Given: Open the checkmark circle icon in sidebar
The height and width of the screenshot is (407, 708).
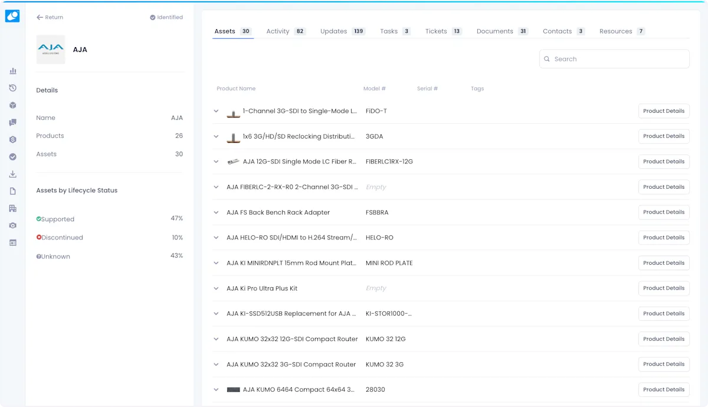Looking at the screenshot, I should click(x=13, y=157).
